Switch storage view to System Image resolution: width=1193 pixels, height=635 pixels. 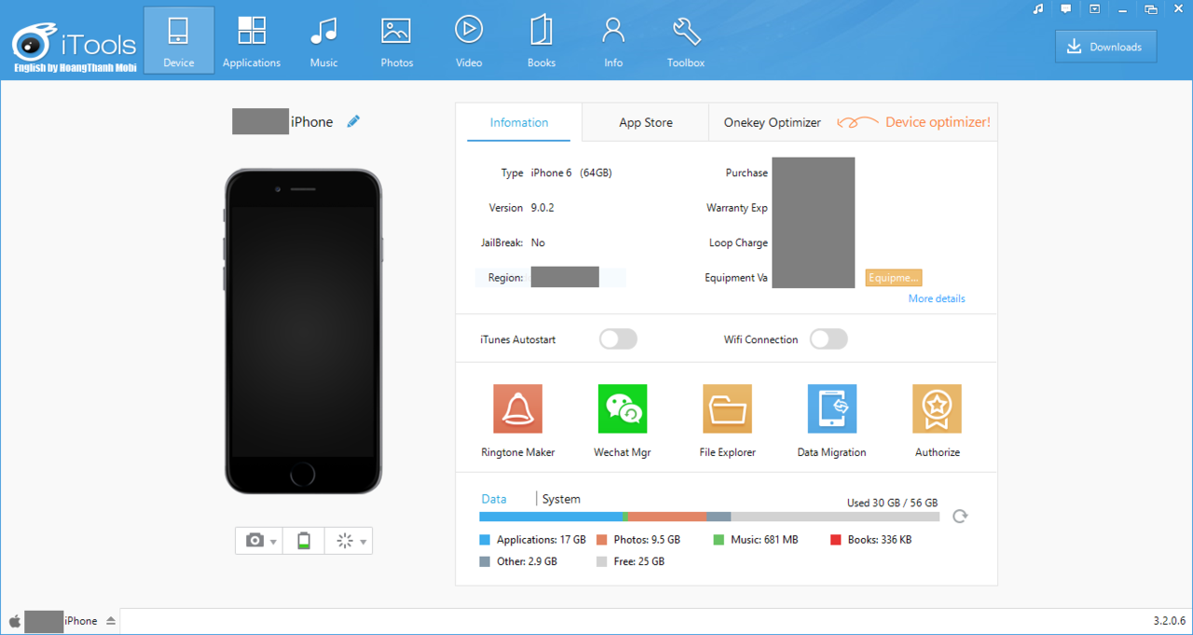coord(561,499)
